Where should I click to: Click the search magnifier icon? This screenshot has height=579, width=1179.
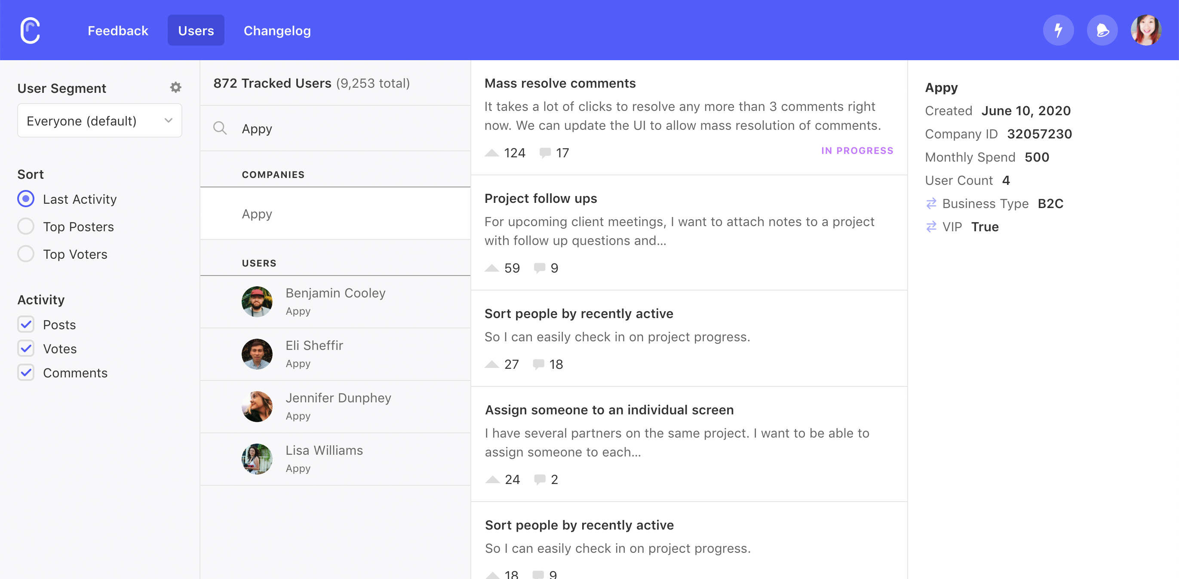[220, 128]
